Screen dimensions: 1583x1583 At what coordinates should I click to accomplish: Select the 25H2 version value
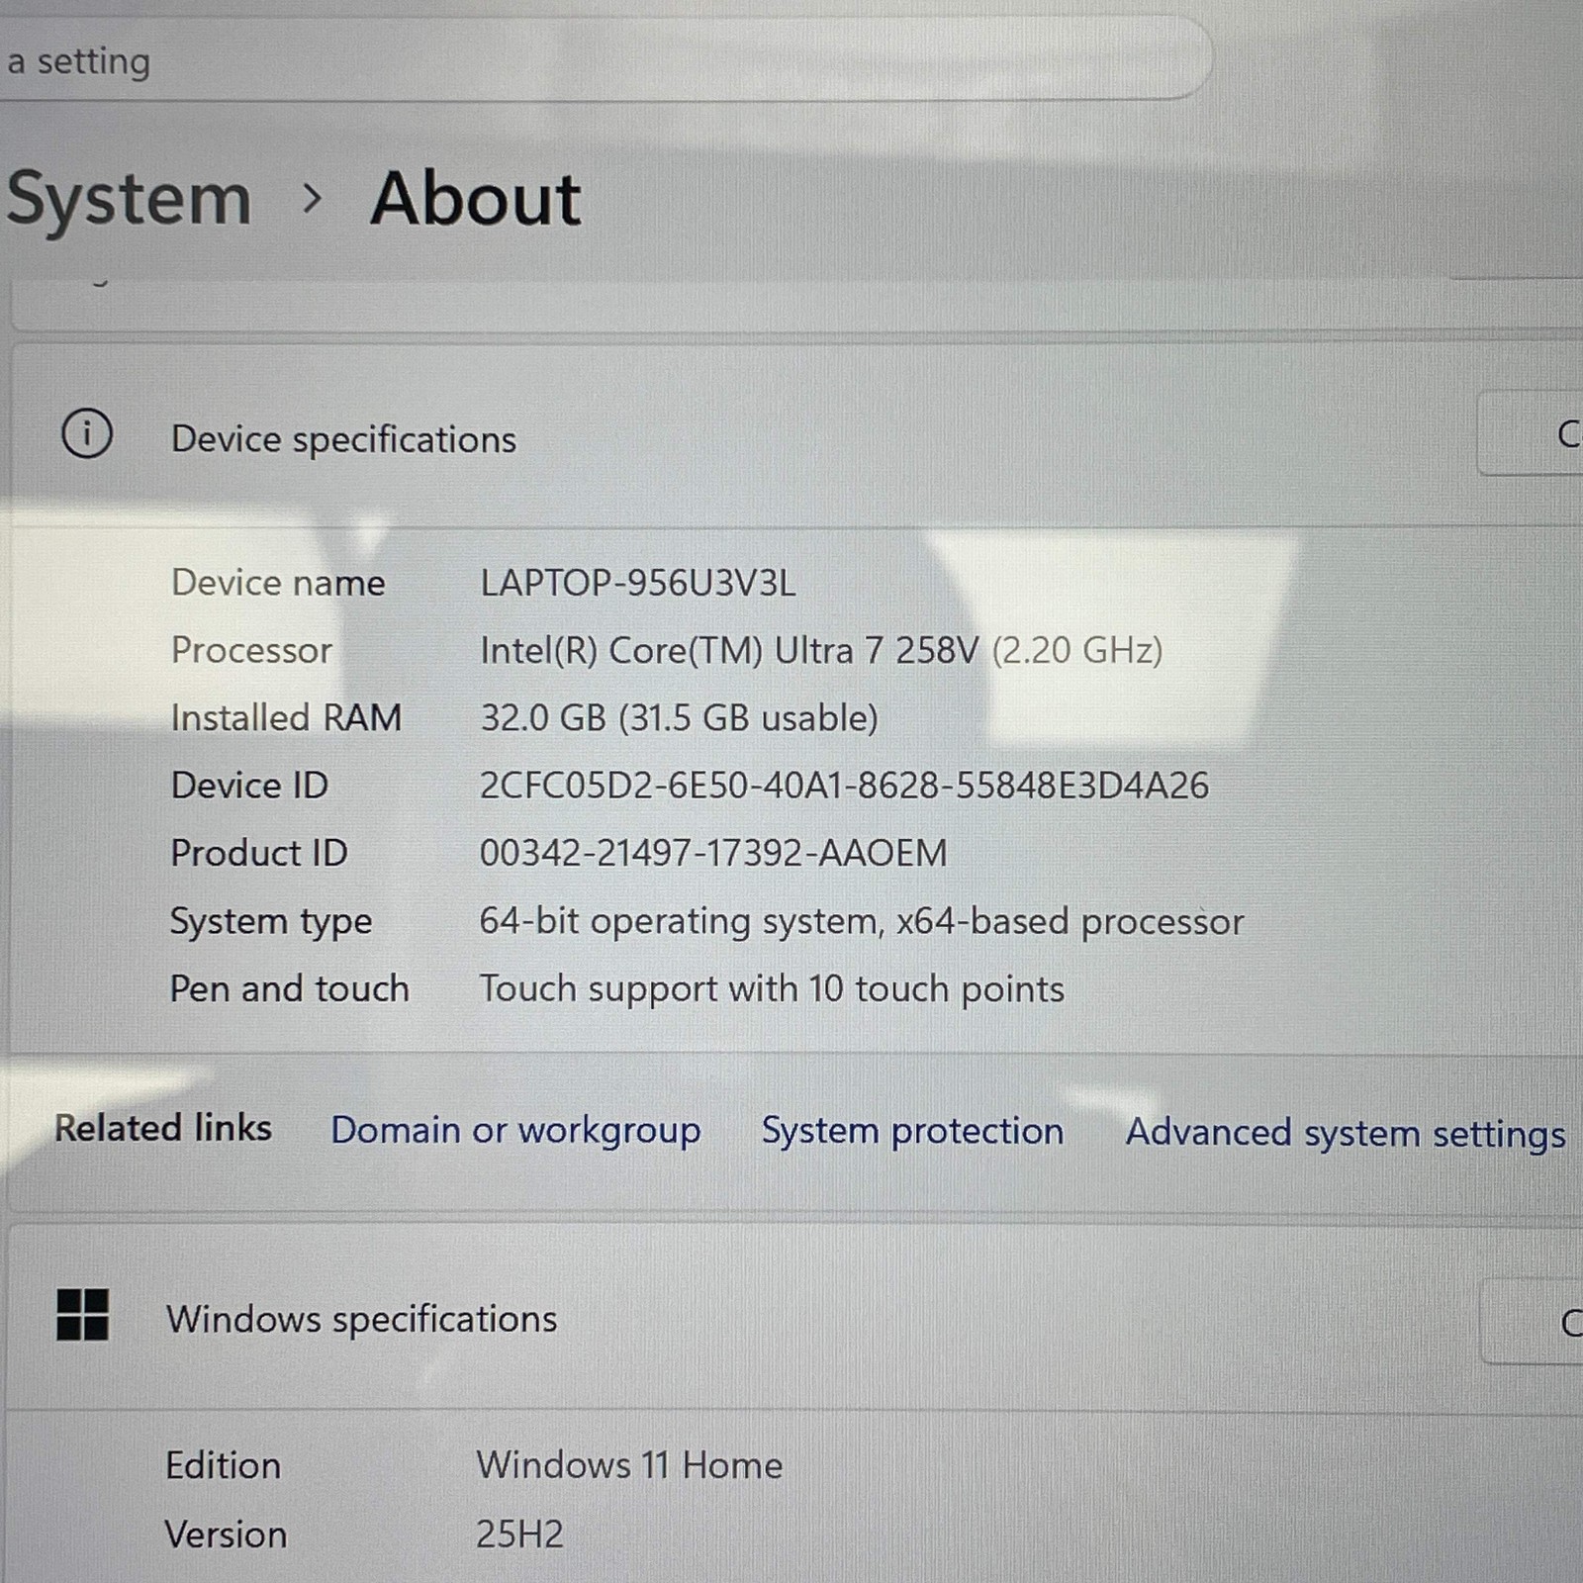pos(519,1534)
